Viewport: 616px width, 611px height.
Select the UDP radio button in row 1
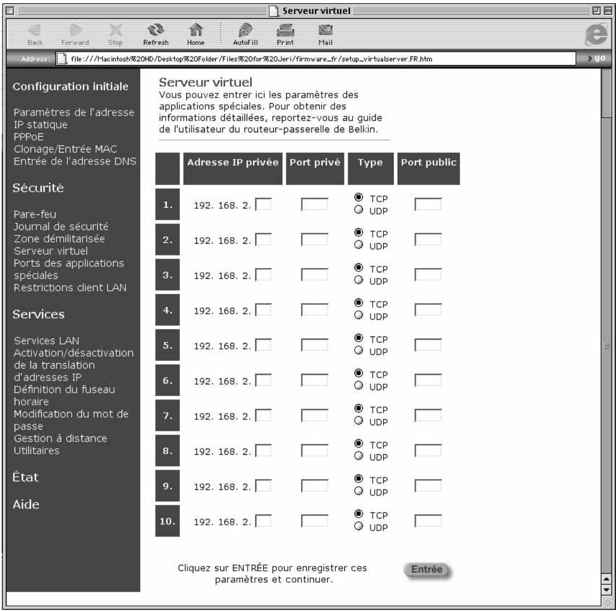tap(359, 209)
